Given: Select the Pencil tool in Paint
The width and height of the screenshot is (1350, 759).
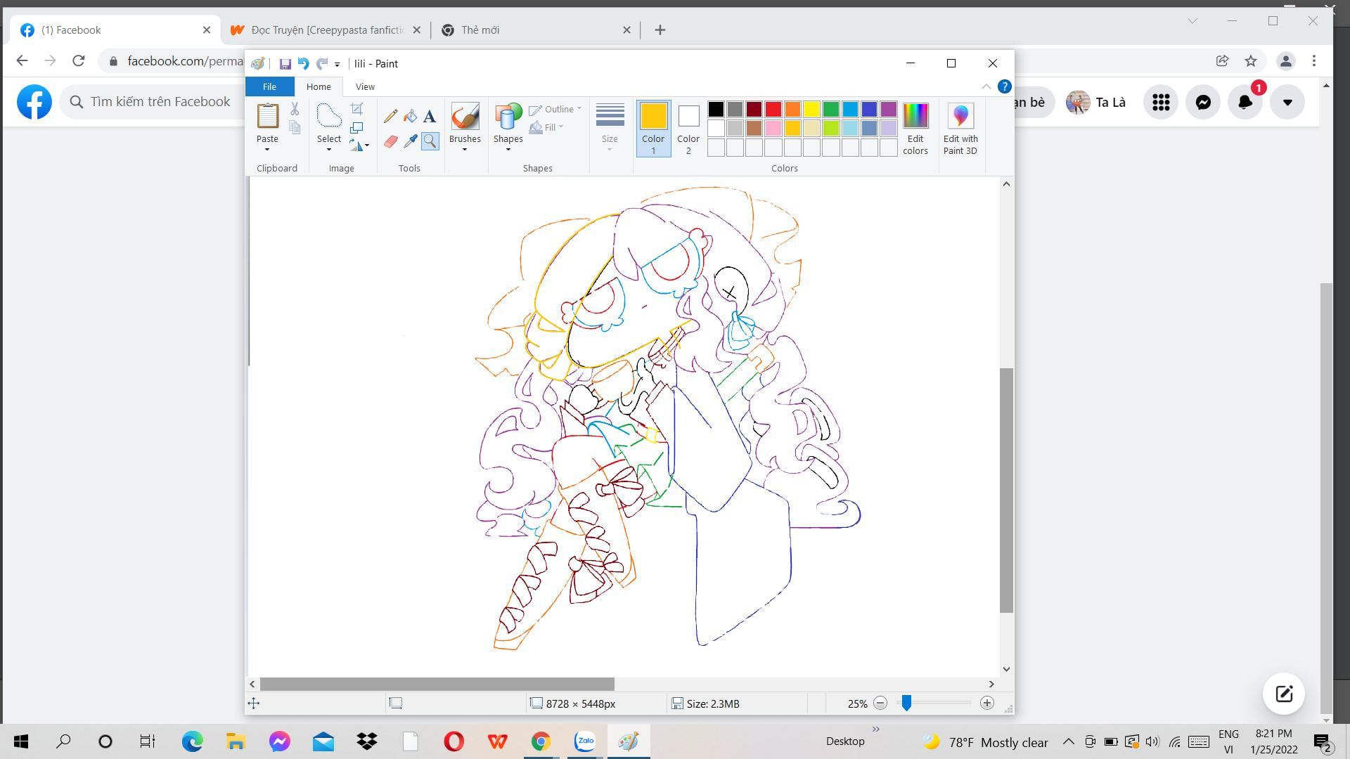Looking at the screenshot, I should click(x=390, y=116).
